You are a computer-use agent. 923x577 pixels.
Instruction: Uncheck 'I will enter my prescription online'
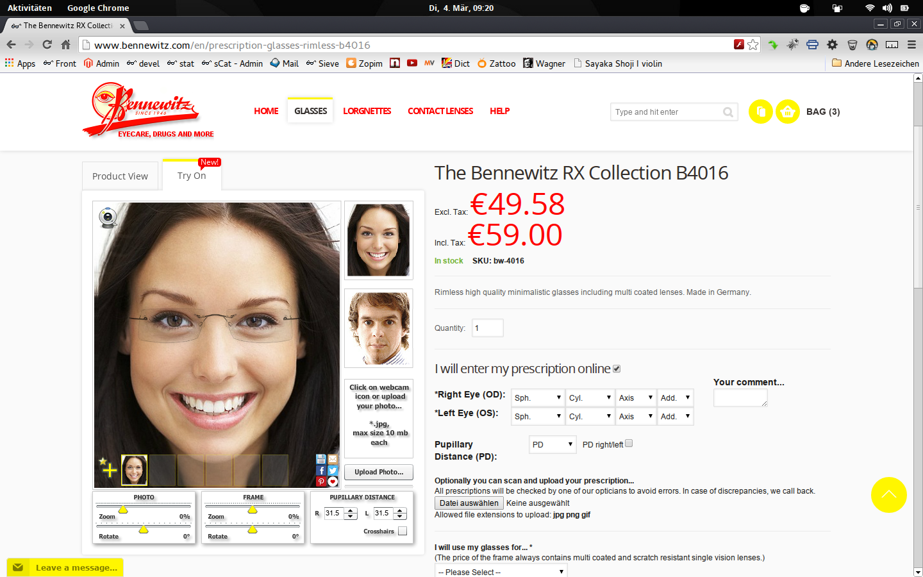[x=616, y=368]
